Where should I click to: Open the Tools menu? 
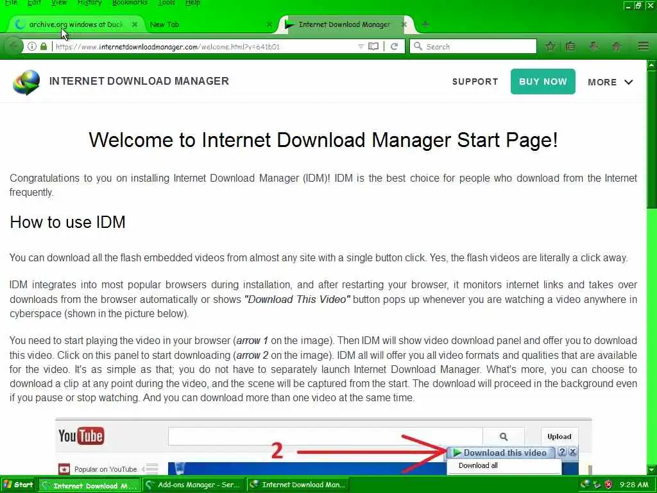point(167,3)
